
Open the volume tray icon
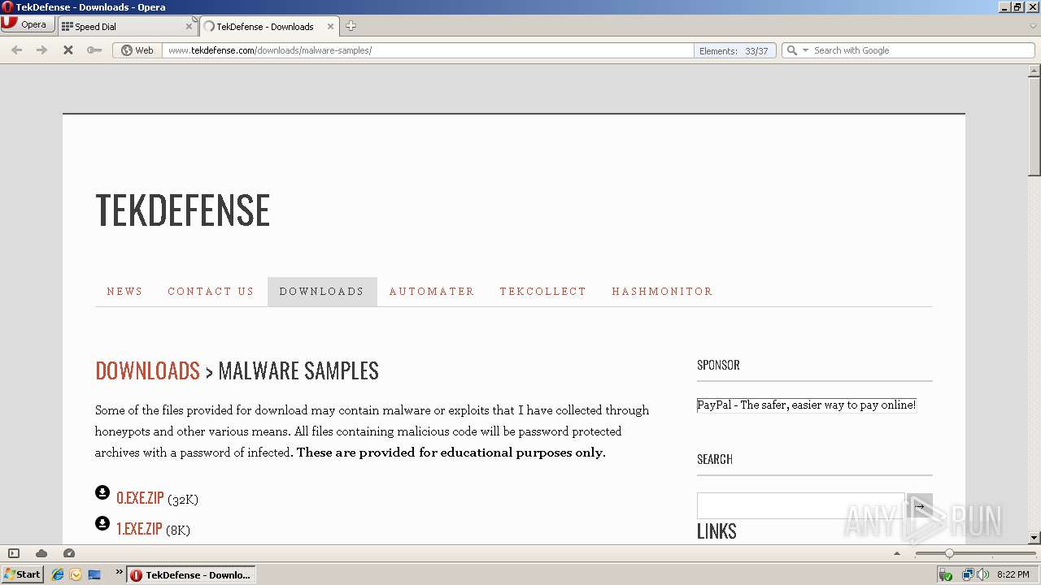coord(982,574)
